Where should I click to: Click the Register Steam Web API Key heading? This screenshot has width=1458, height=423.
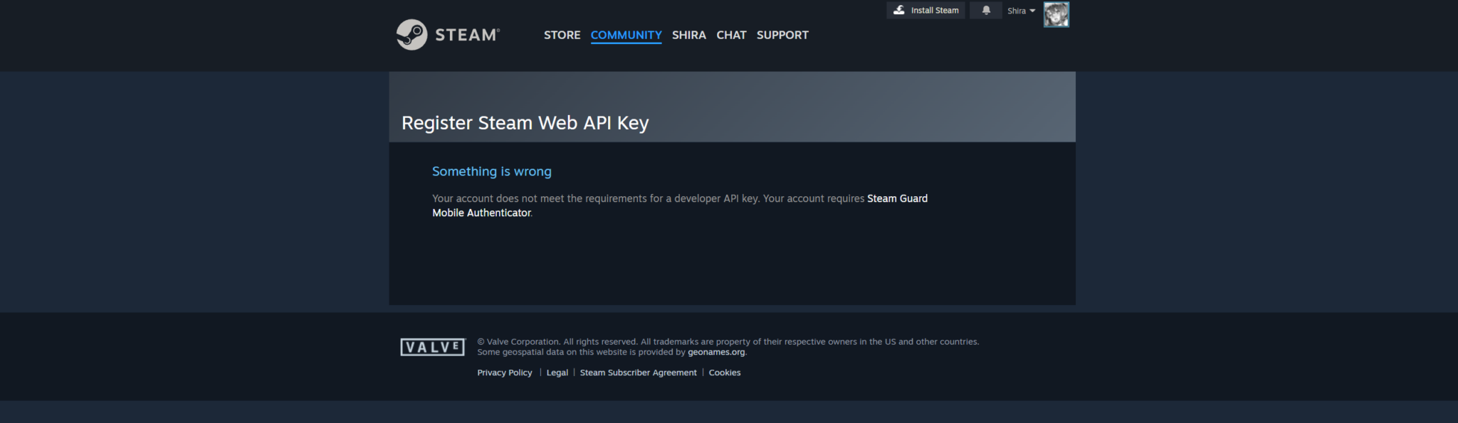pyautogui.click(x=525, y=123)
